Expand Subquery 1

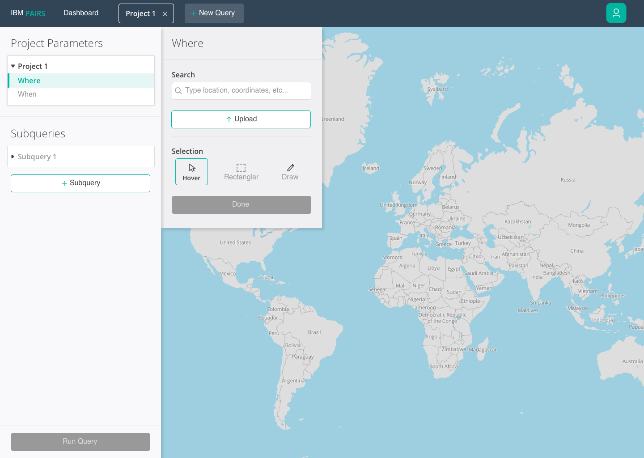tap(13, 157)
